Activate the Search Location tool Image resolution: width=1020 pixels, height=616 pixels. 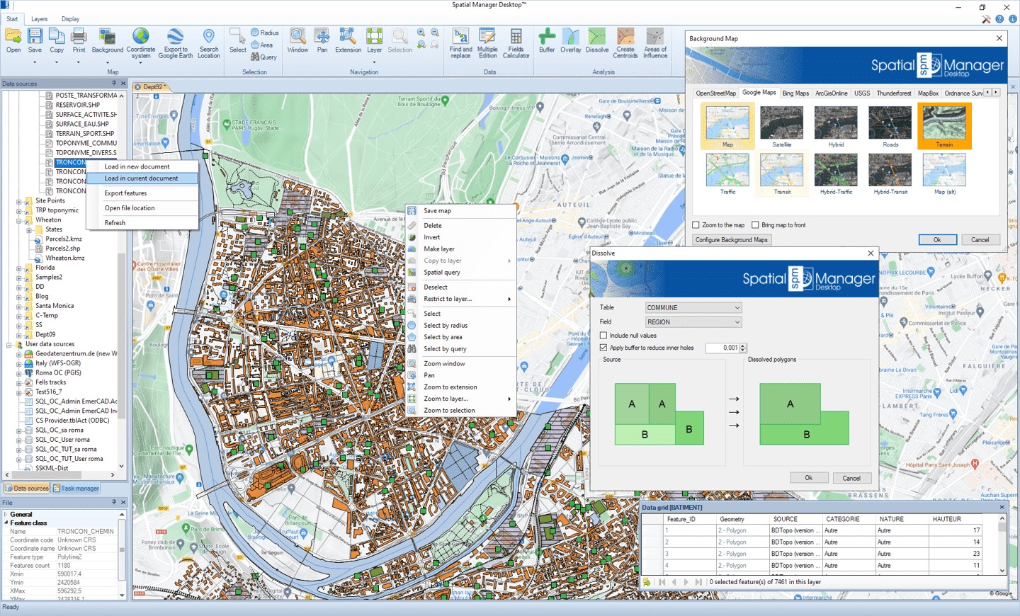pos(209,42)
